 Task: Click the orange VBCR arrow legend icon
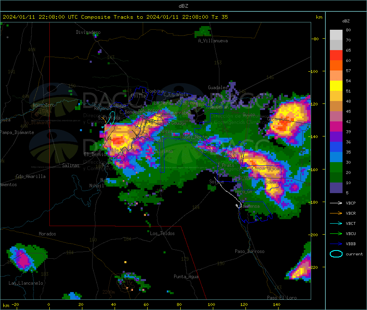(x=336, y=213)
